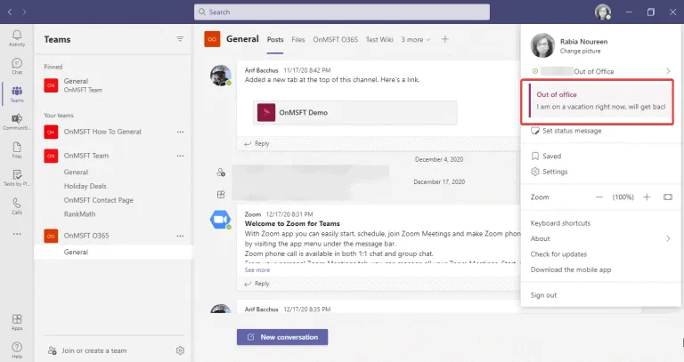
Task: Open manage teams gear icon
Action: click(180, 350)
